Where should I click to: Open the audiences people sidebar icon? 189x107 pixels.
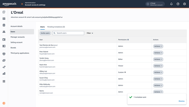4,32
